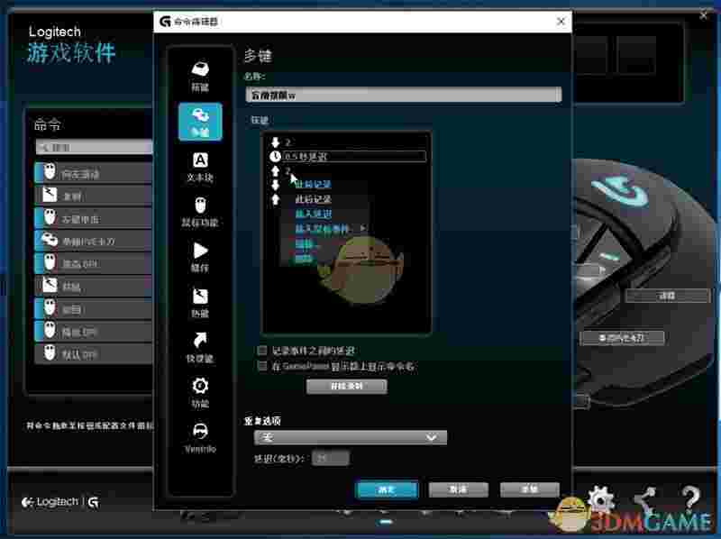Image resolution: width=721 pixels, height=539 pixels.
Task: Open help question mark icon
Action: (690, 498)
